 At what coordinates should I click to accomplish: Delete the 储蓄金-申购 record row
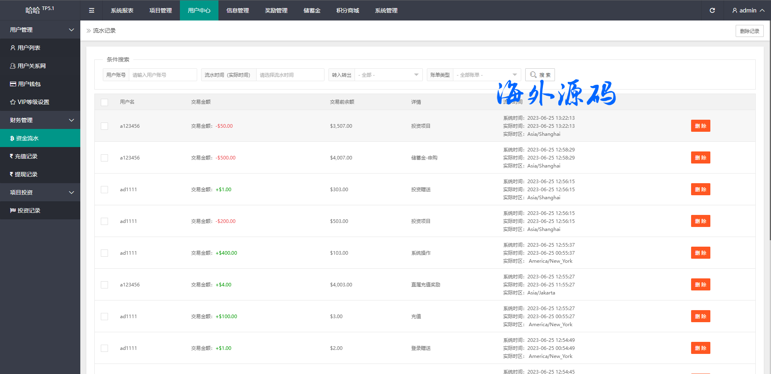coord(700,158)
